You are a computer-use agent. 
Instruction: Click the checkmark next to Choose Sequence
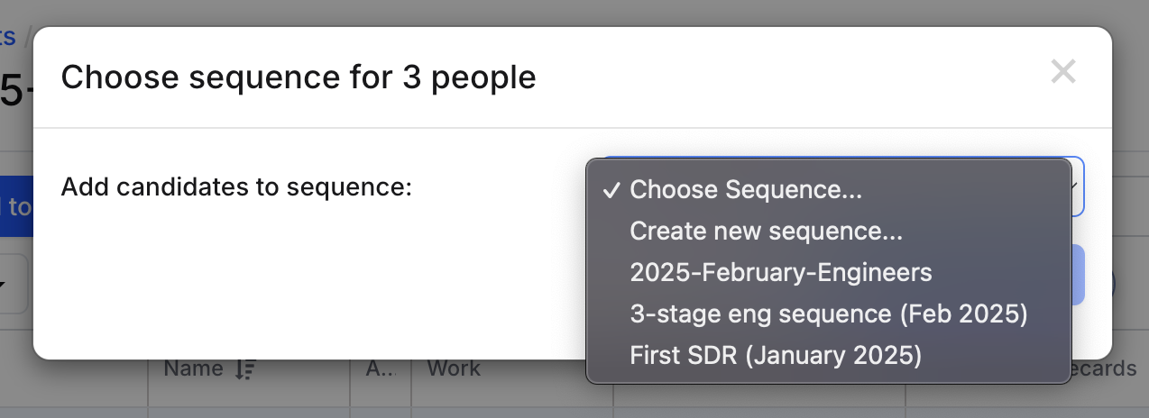click(x=612, y=190)
